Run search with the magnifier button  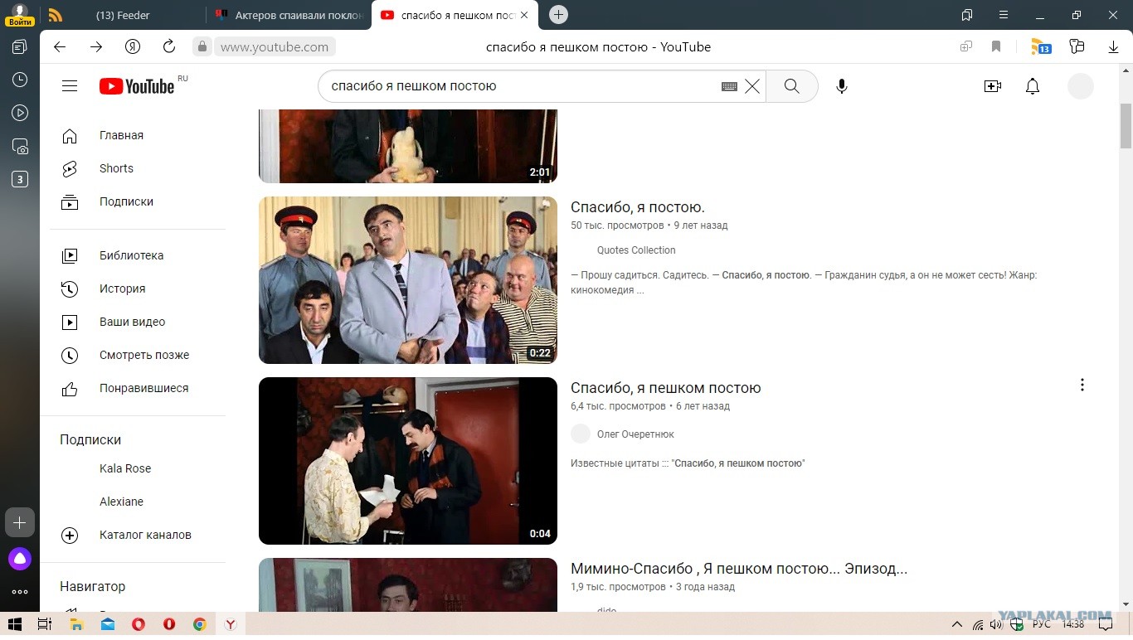[792, 86]
